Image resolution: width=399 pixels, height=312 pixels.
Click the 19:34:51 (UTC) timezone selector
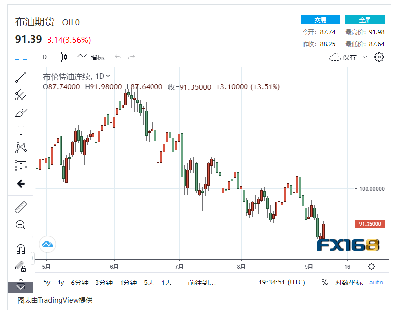(282, 282)
